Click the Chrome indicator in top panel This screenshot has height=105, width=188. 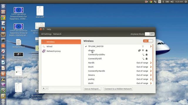[x=151, y=2]
